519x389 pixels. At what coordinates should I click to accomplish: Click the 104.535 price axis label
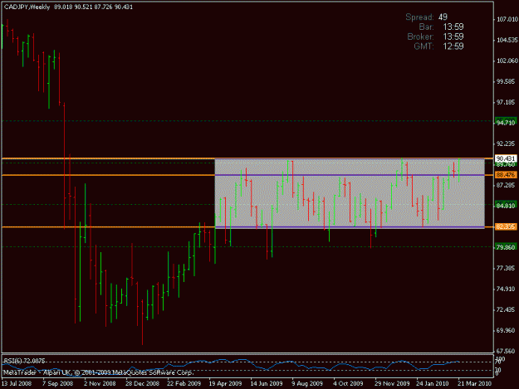[507, 41]
